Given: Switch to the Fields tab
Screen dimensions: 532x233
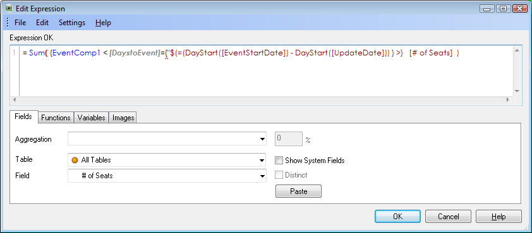Looking at the screenshot, I should (x=24, y=116).
